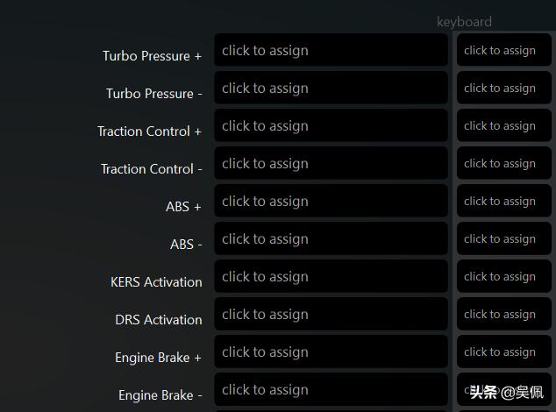Click main assign field for ABS -
The width and height of the screenshot is (556, 412).
(x=331, y=239)
